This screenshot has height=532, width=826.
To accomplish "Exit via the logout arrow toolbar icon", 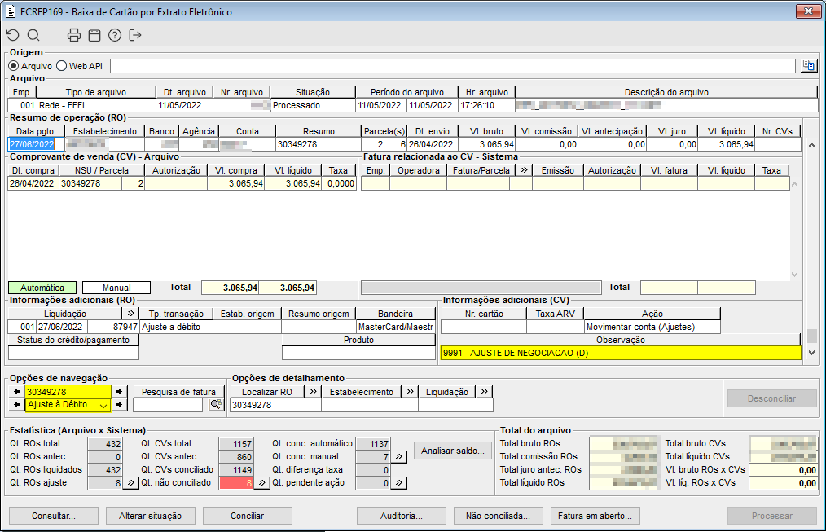I will pos(135,35).
